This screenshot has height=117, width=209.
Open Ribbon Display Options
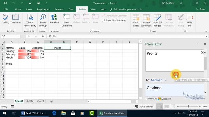[181, 3]
